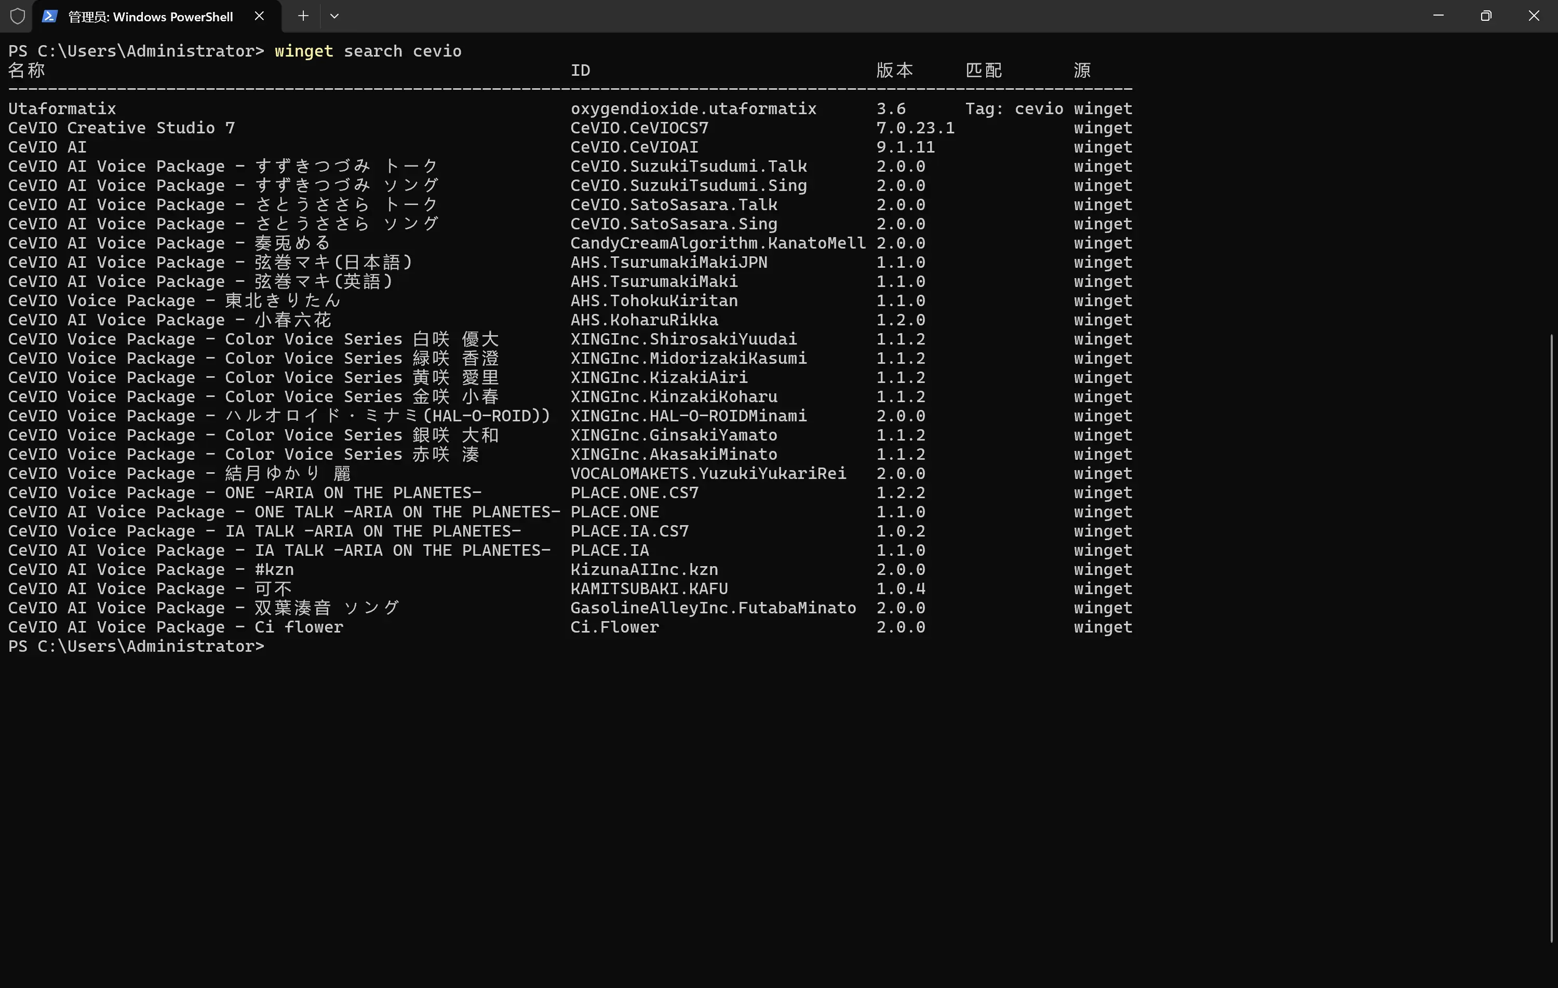Screen dimensions: 1558x988
Task: Select the Windows PowerShell administrator tab
Action: point(156,16)
